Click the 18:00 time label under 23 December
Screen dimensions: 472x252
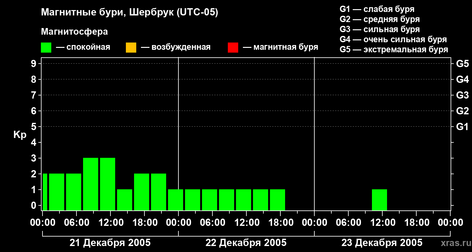(x=416, y=222)
